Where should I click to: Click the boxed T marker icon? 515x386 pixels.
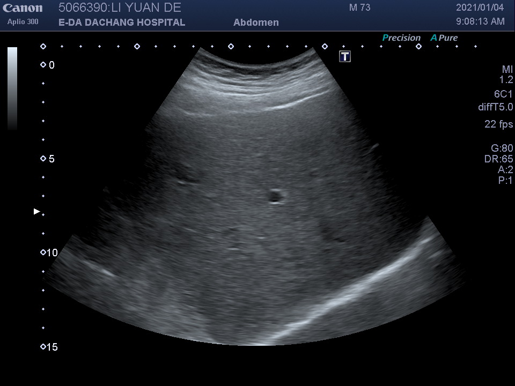click(x=345, y=56)
